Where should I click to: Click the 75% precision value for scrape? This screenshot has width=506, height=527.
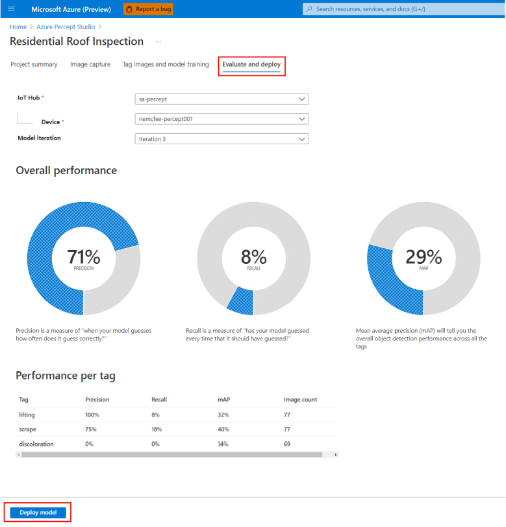[91, 429]
